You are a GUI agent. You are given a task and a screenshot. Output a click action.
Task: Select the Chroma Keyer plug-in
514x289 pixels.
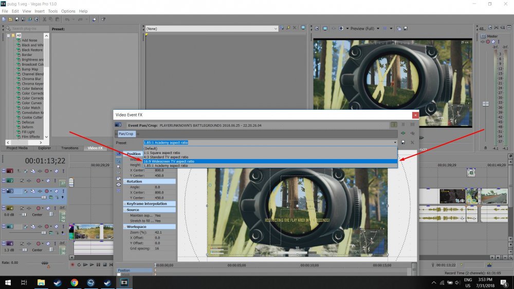[x=32, y=84]
